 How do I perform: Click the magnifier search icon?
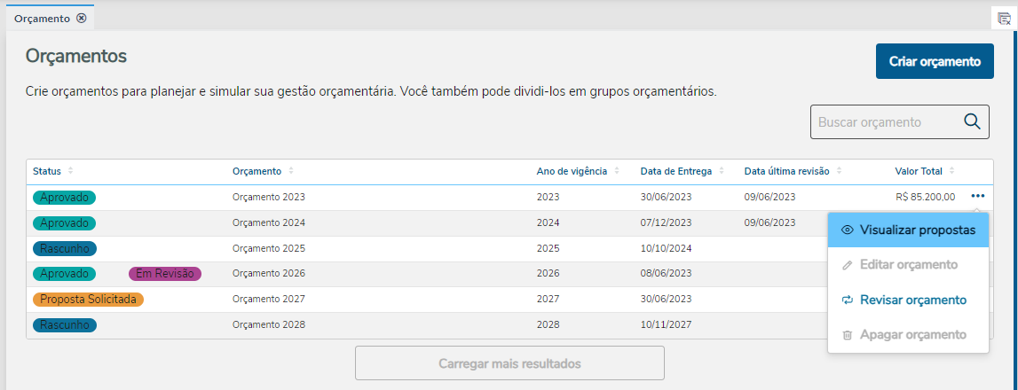(972, 121)
